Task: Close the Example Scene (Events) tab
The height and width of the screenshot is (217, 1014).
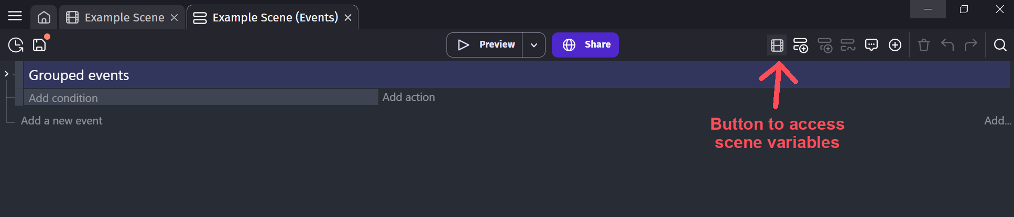Action: pyautogui.click(x=348, y=18)
